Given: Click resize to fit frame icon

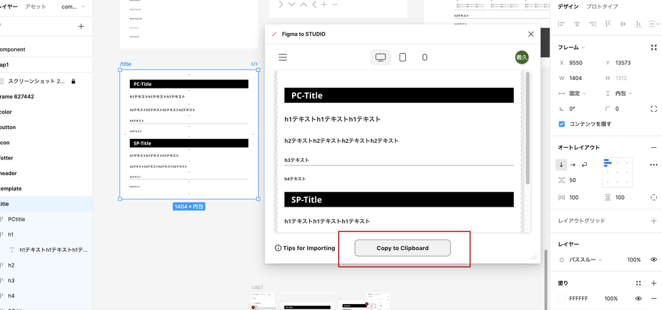Looking at the screenshot, I should click(654, 48).
